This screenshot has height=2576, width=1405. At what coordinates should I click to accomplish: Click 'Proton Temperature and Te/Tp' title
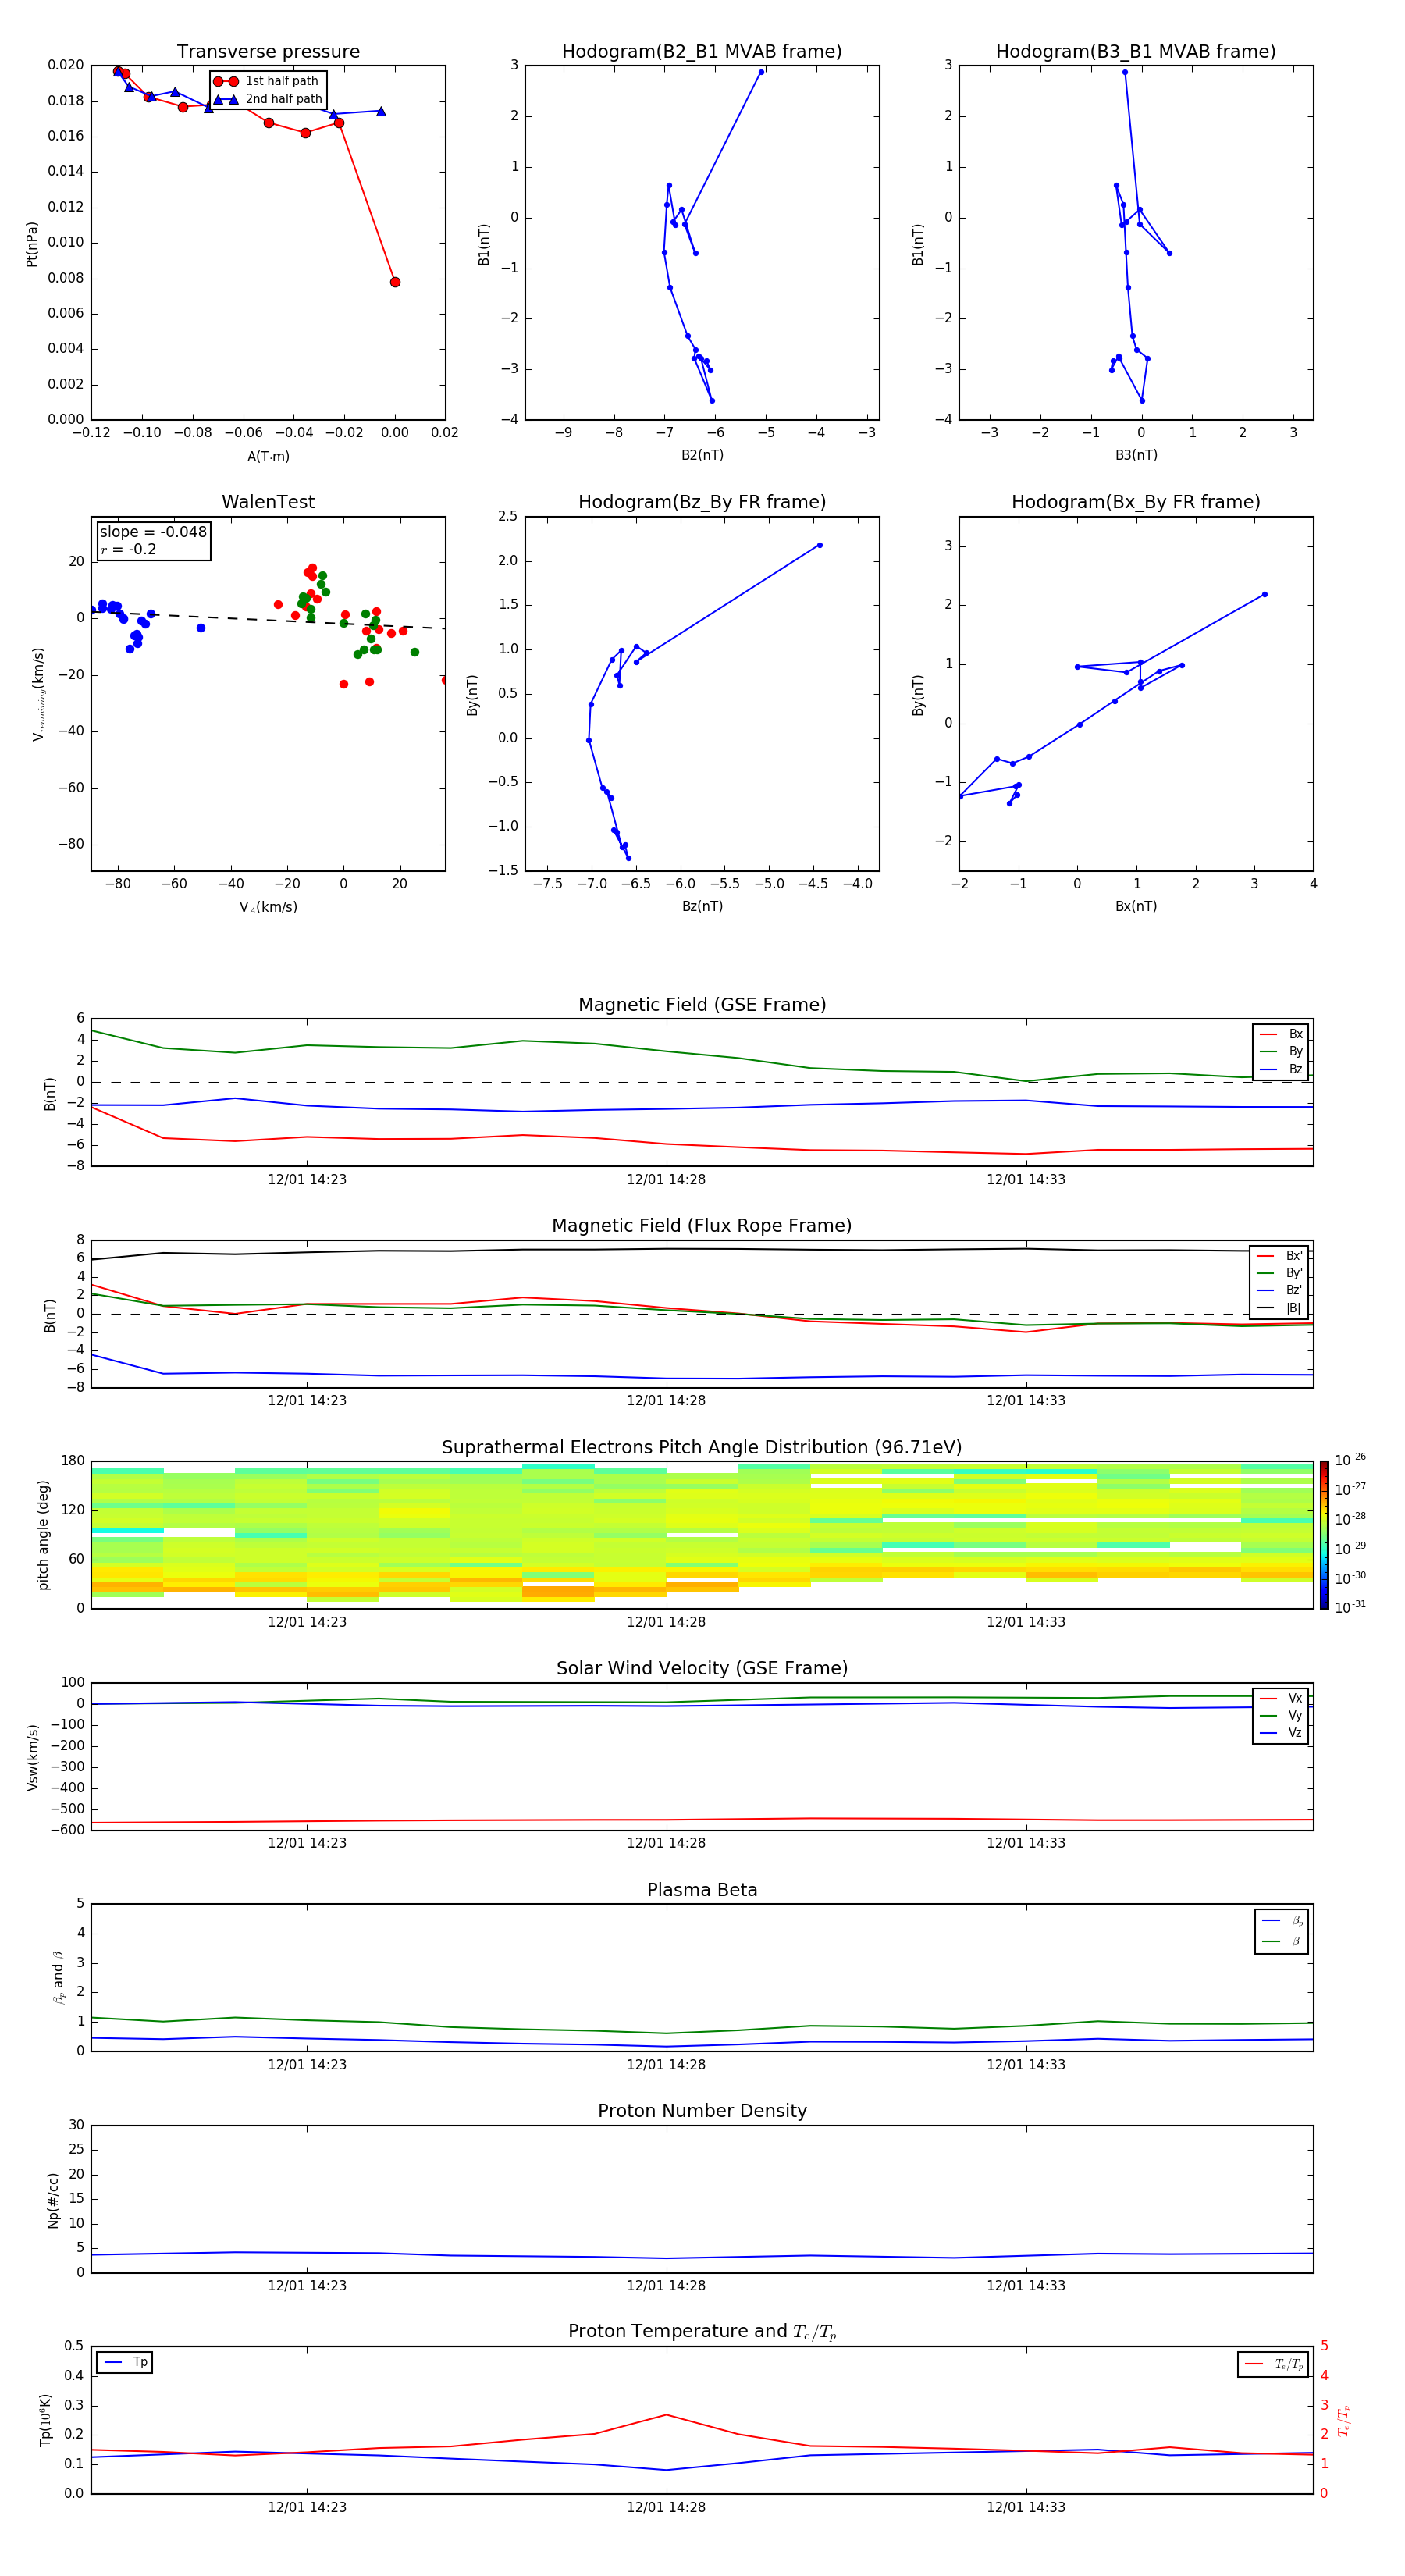pos(702,2332)
